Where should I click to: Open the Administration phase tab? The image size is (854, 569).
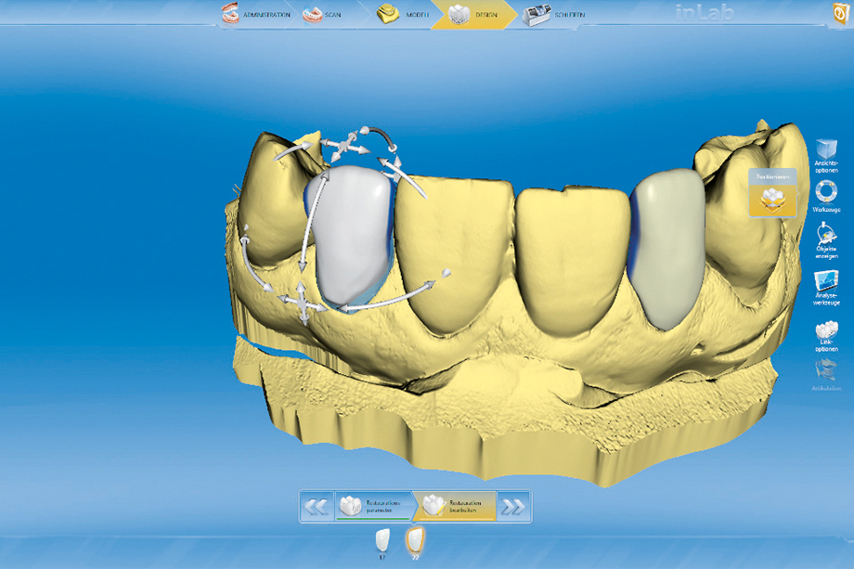click(256, 15)
